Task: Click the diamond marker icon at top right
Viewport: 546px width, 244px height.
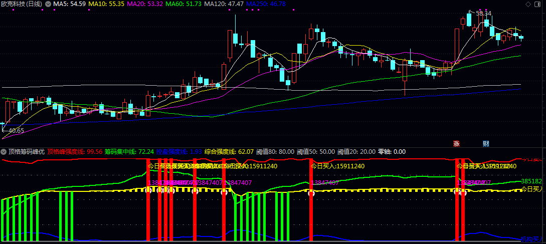Action: coord(528,4)
